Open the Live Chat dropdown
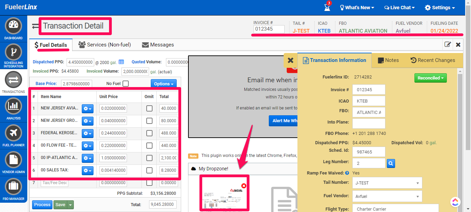Viewport: 471px width, 212px height. pos(400,8)
